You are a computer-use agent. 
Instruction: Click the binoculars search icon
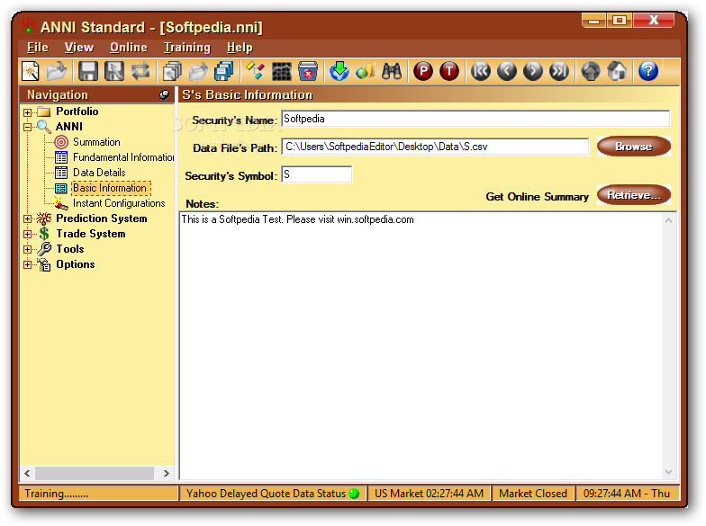click(x=391, y=71)
